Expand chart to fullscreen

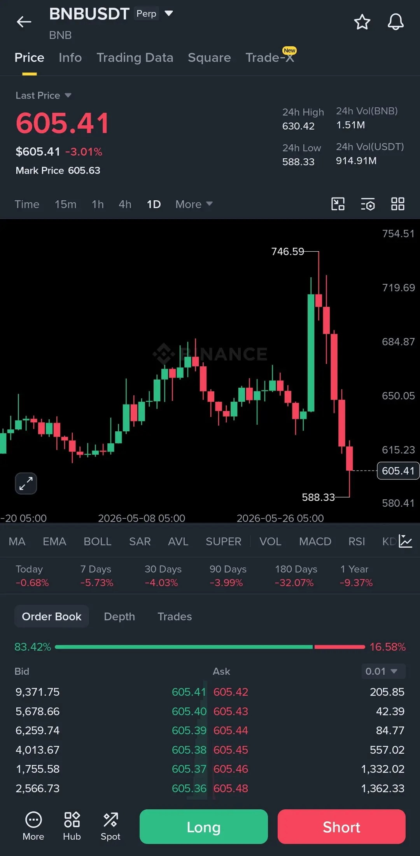tap(26, 483)
